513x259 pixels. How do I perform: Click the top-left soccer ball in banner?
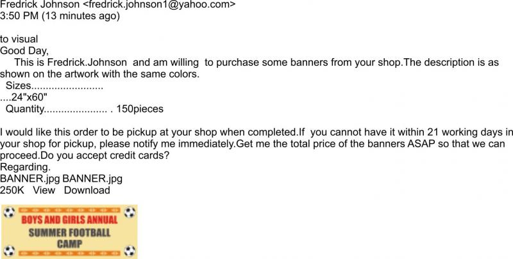click(x=9, y=213)
